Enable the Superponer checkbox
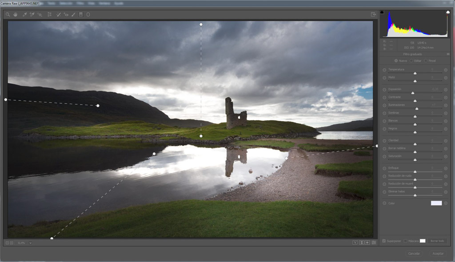 pos(384,241)
